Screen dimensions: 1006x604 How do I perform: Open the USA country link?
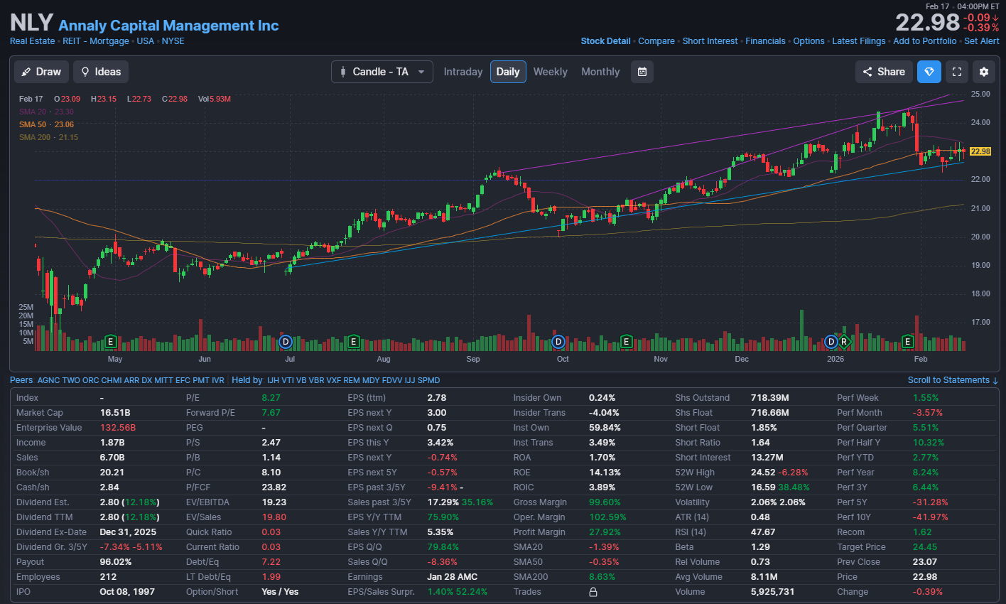coord(146,41)
